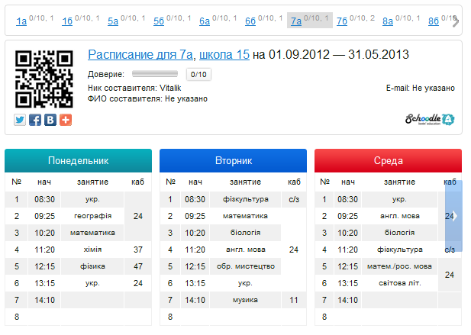
Task: Open class 8а tab
Action: [388, 21]
